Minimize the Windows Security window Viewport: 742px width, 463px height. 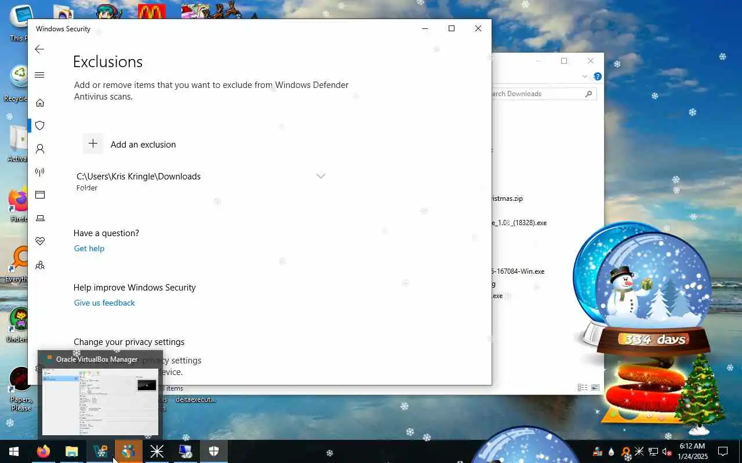click(425, 28)
